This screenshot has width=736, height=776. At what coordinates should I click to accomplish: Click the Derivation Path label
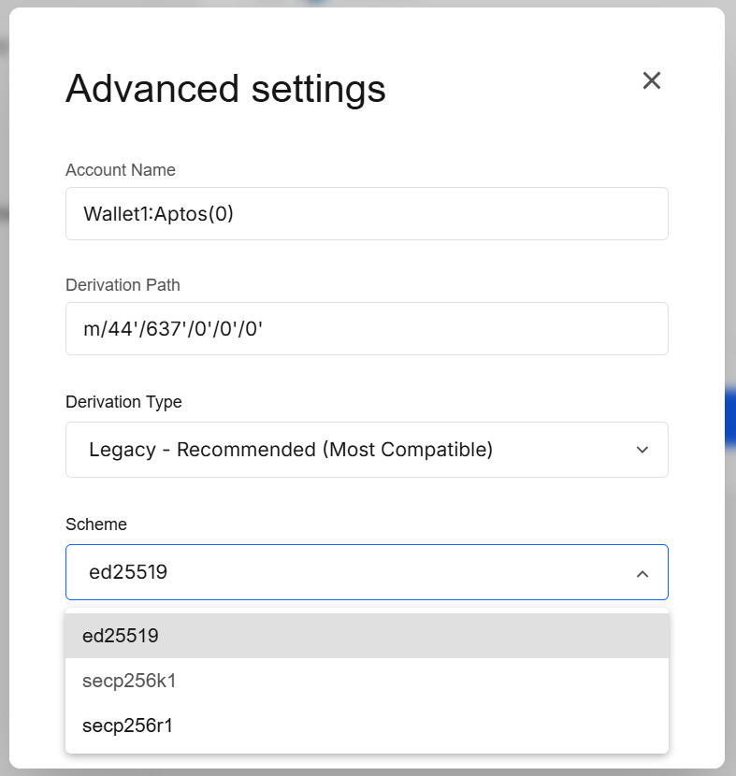coord(123,285)
